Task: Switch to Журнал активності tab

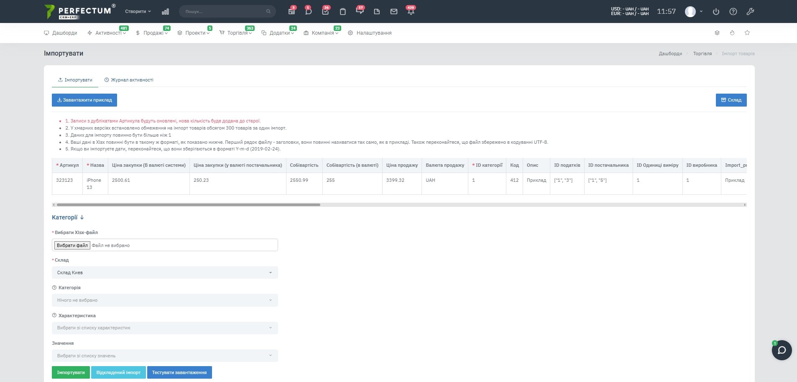Action: (129, 80)
